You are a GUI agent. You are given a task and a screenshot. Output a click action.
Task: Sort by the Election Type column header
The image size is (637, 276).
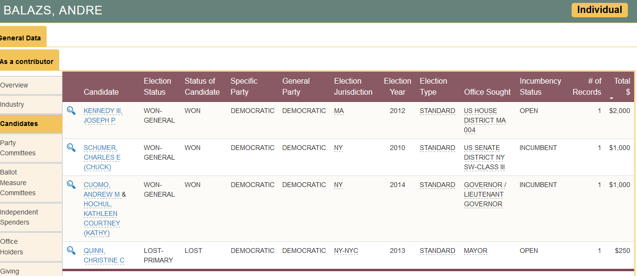[x=433, y=87]
